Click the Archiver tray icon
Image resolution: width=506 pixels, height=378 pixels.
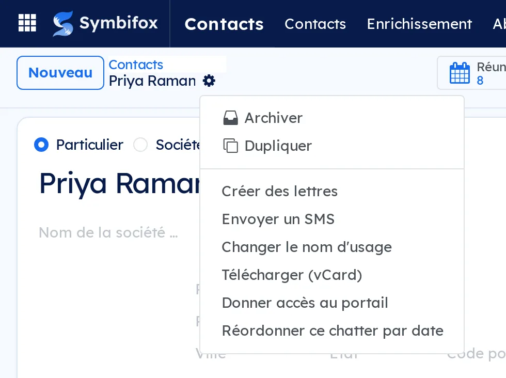(230, 118)
